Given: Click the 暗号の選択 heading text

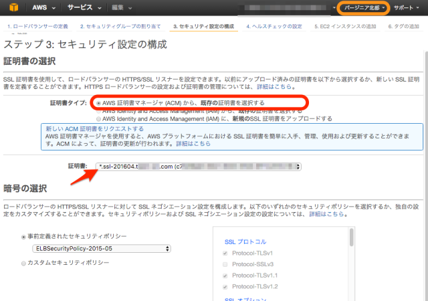Looking at the screenshot, I should [25, 189].
